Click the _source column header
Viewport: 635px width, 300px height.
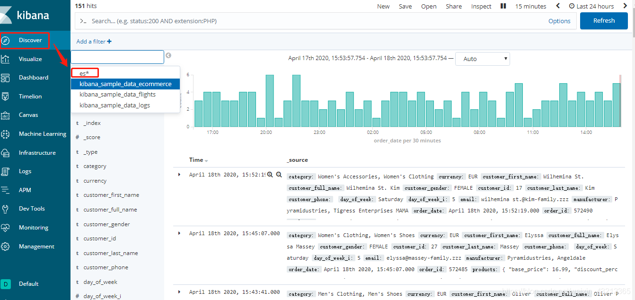click(297, 160)
